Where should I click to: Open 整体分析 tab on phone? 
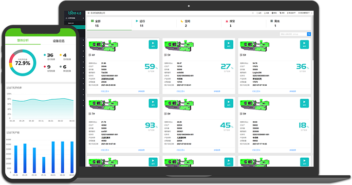(23, 40)
